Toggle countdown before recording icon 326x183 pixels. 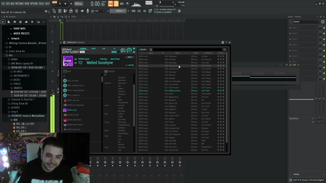[x=116, y=4]
